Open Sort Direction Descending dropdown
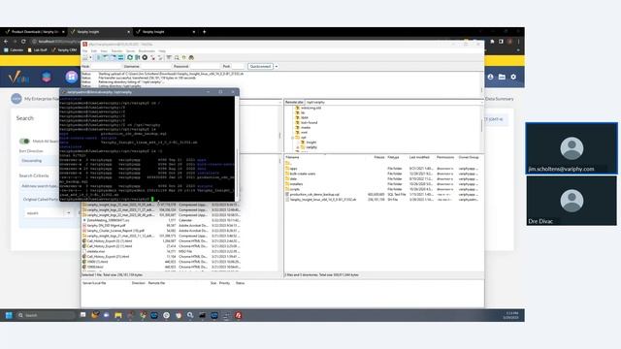Screen dimensions: 621x349 38,161
